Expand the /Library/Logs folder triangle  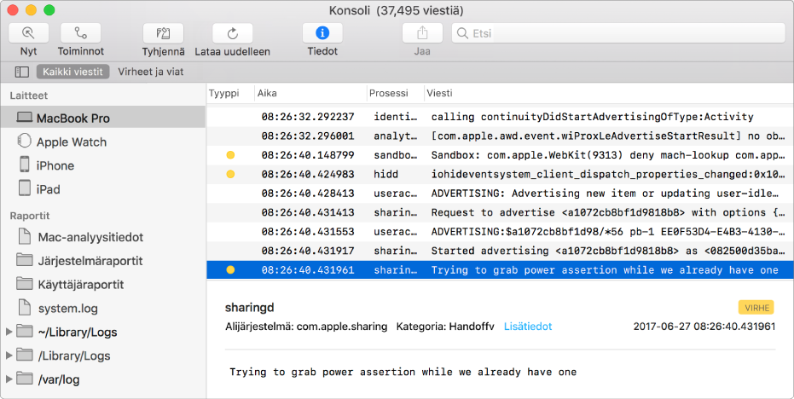(x=9, y=356)
